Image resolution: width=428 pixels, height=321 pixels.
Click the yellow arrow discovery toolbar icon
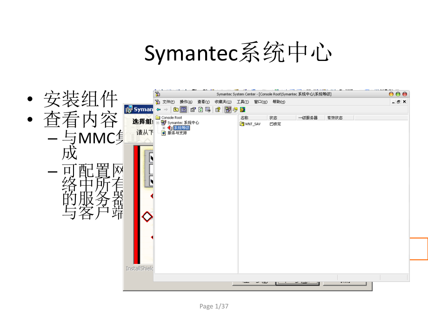pyautogui.click(x=235, y=110)
